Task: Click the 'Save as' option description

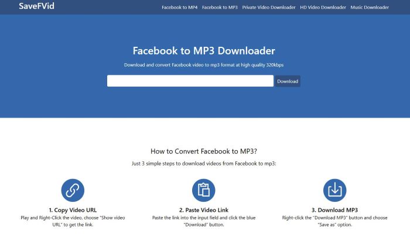Action: (334, 221)
